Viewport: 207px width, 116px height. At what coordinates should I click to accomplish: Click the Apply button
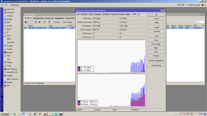(157, 22)
